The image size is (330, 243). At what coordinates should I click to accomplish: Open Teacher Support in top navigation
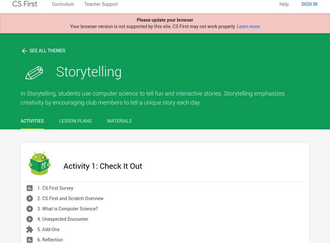click(101, 4)
